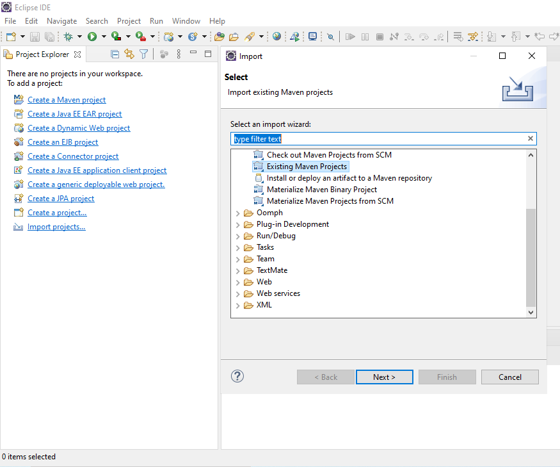Toggle Use Step Filters icon
The height and width of the screenshot is (467, 560).
pyautogui.click(x=473, y=37)
